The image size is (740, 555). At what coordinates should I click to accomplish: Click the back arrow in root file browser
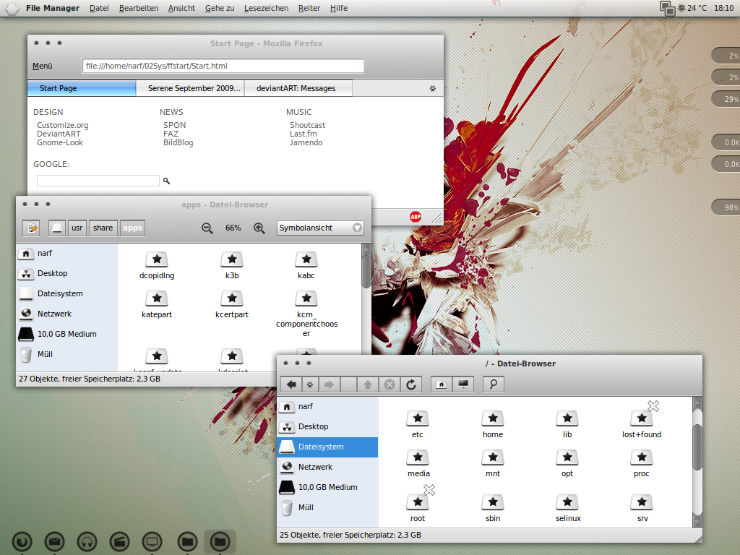(x=291, y=384)
